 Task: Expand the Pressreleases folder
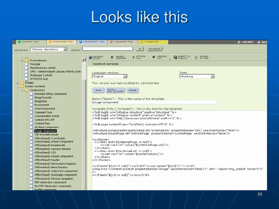point(22,61)
